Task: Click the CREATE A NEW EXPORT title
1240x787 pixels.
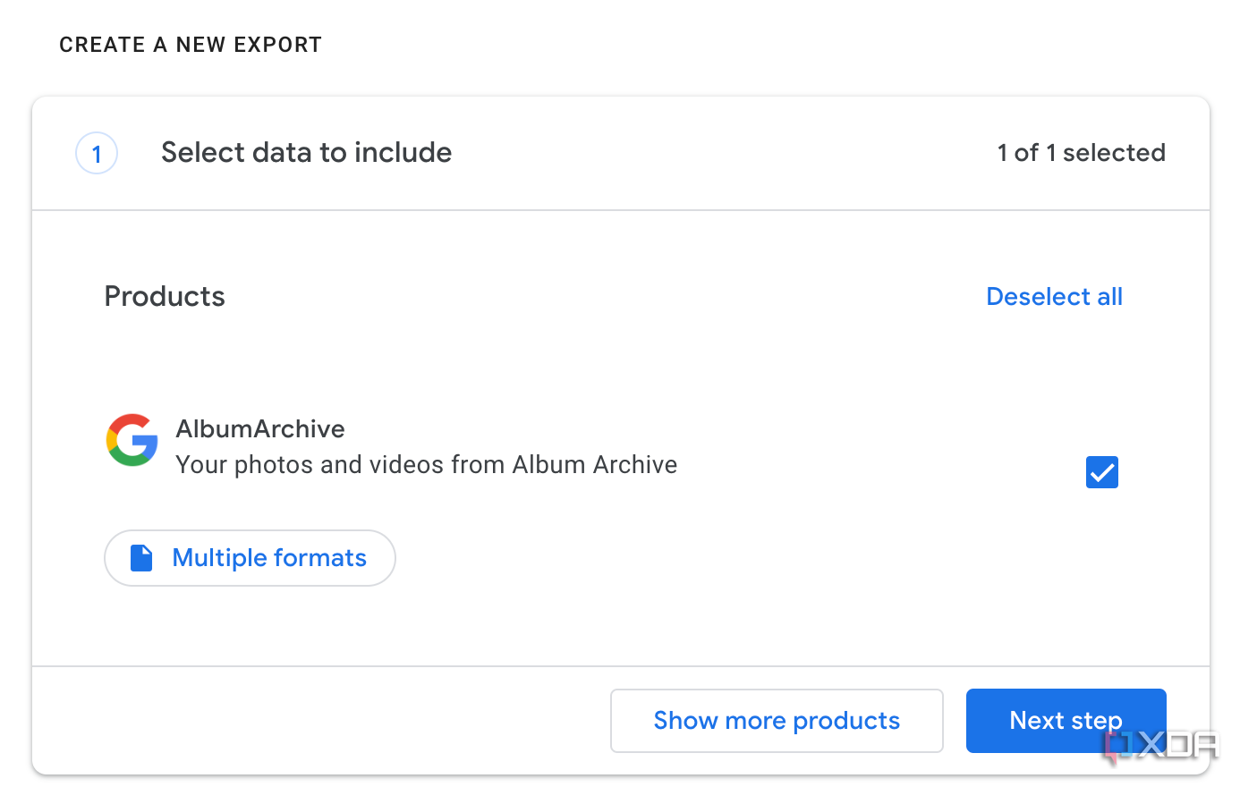Action: (191, 45)
